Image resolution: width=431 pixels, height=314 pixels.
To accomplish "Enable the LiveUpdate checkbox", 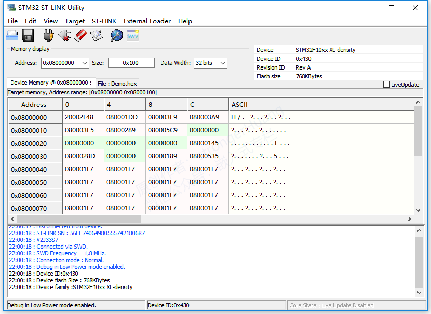I will click(386, 84).
